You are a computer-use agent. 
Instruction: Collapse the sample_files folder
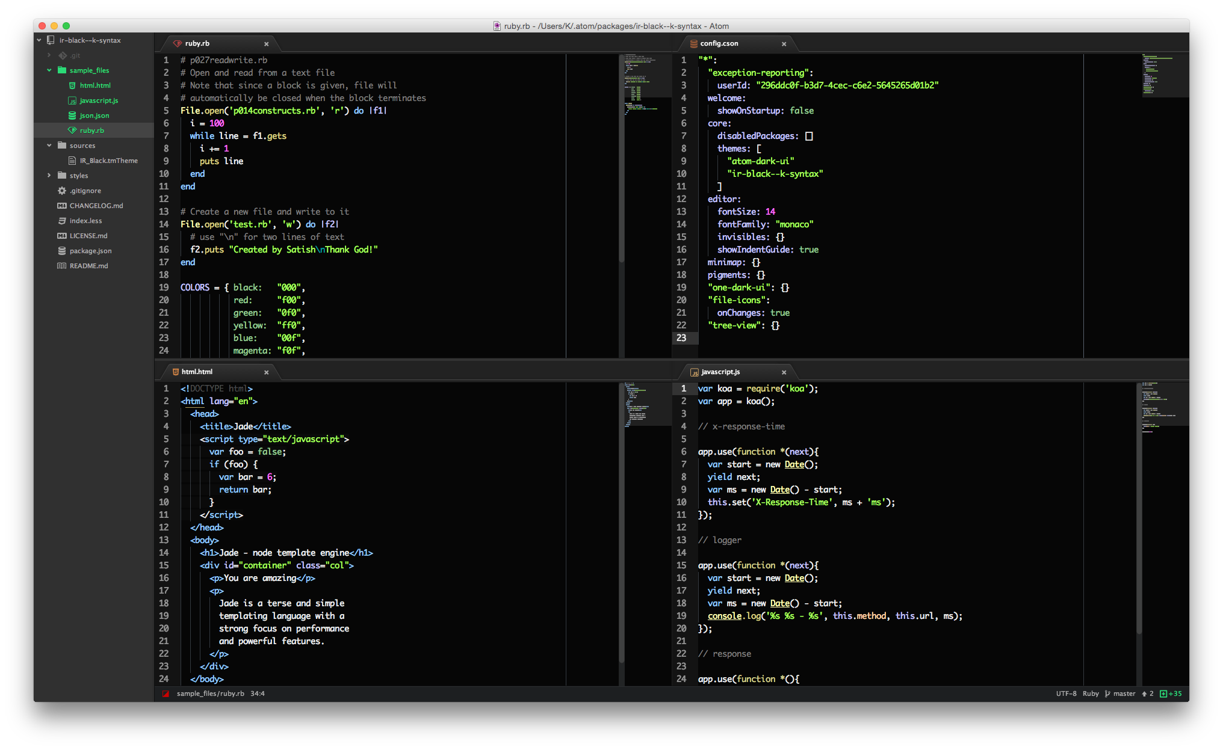[x=49, y=70]
